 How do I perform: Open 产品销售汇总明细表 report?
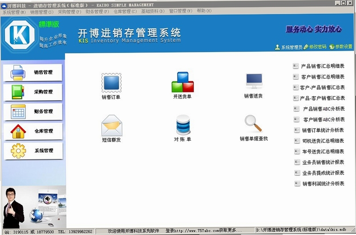point(323,66)
